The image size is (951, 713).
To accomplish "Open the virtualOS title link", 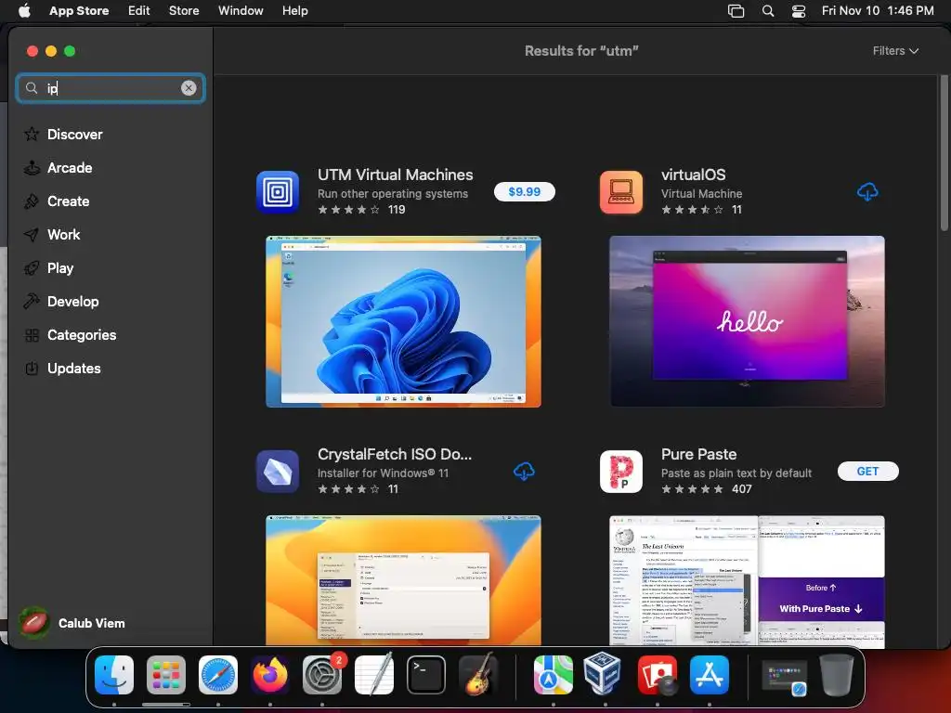I will click(x=693, y=175).
